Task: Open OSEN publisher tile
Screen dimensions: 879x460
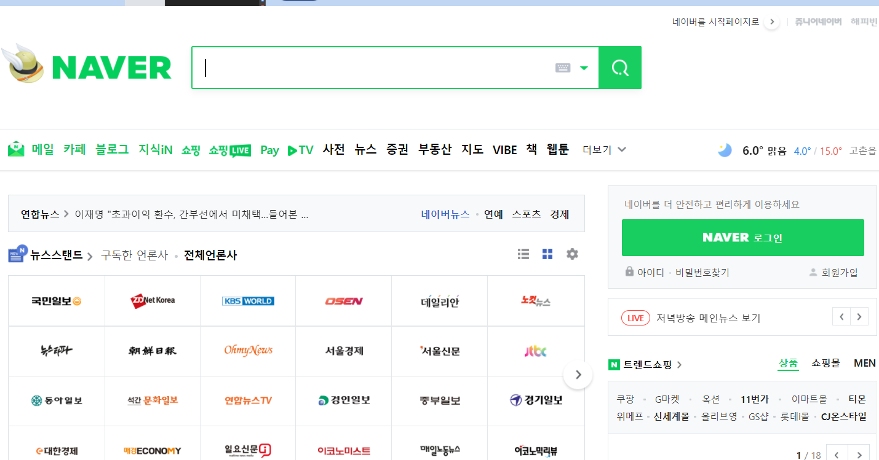Action: pos(344,301)
